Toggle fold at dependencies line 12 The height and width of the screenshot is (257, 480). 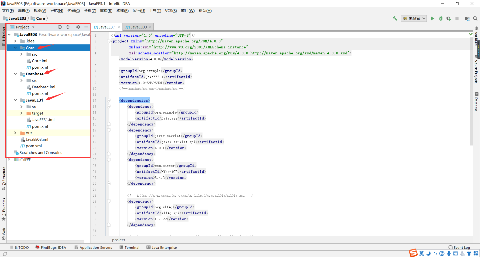pos(109,101)
